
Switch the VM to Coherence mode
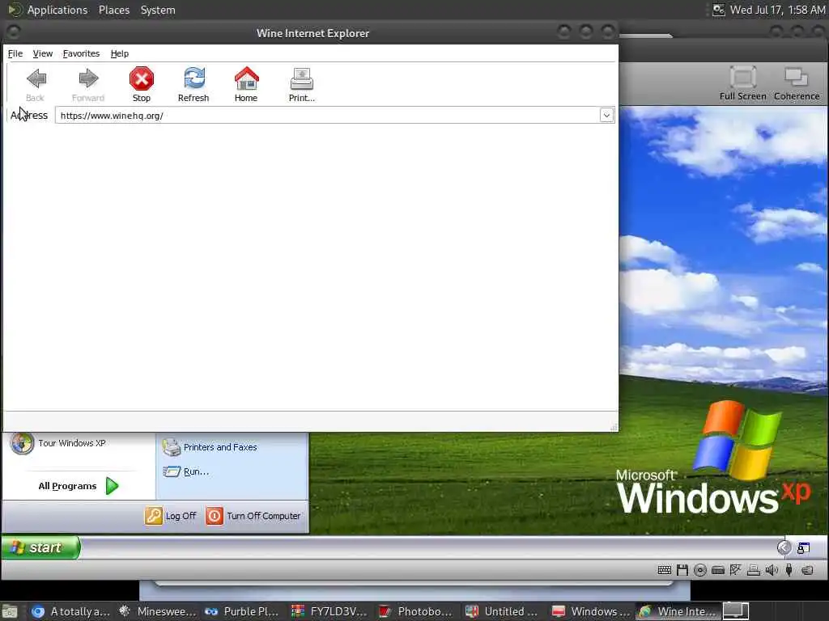coord(797,83)
